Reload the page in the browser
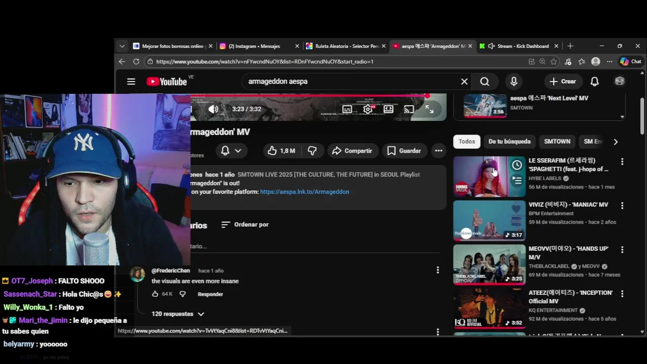Image resolution: width=647 pixels, height=364 pixels. 136,62
